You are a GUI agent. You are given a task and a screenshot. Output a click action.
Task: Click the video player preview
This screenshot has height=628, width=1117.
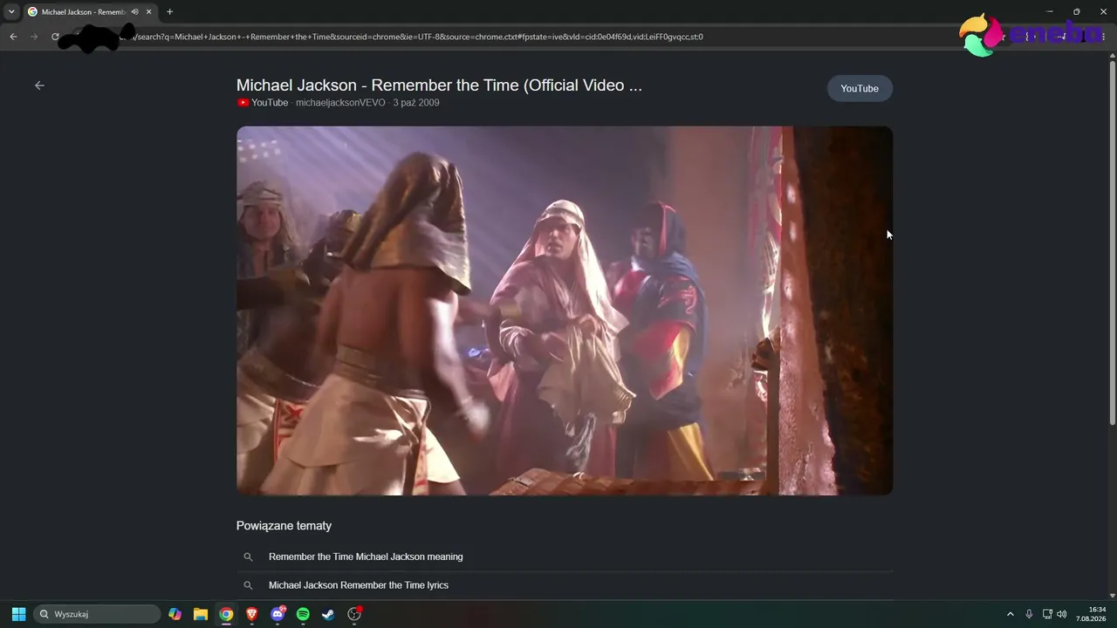[x=565, y=311]
